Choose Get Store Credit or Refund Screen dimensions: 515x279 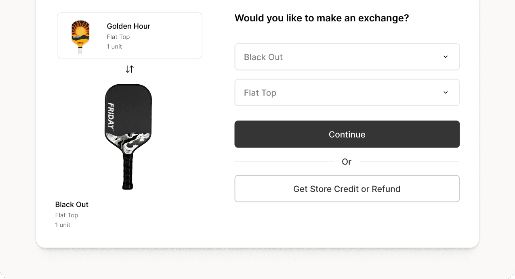pos(347,189)
